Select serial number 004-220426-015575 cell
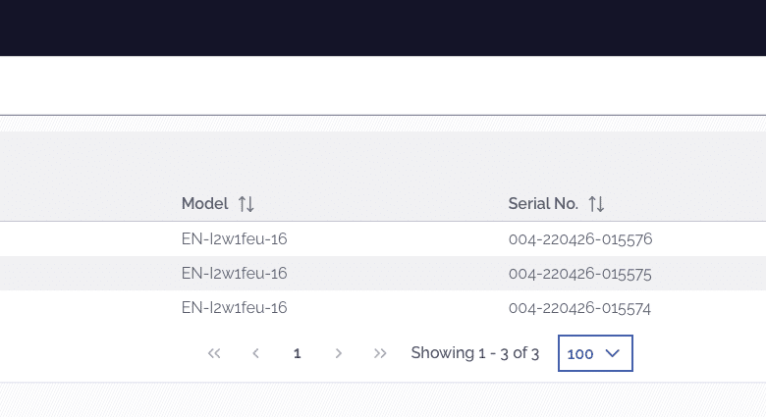This screenshot has height=417, width=766. [x=579, y=274]
